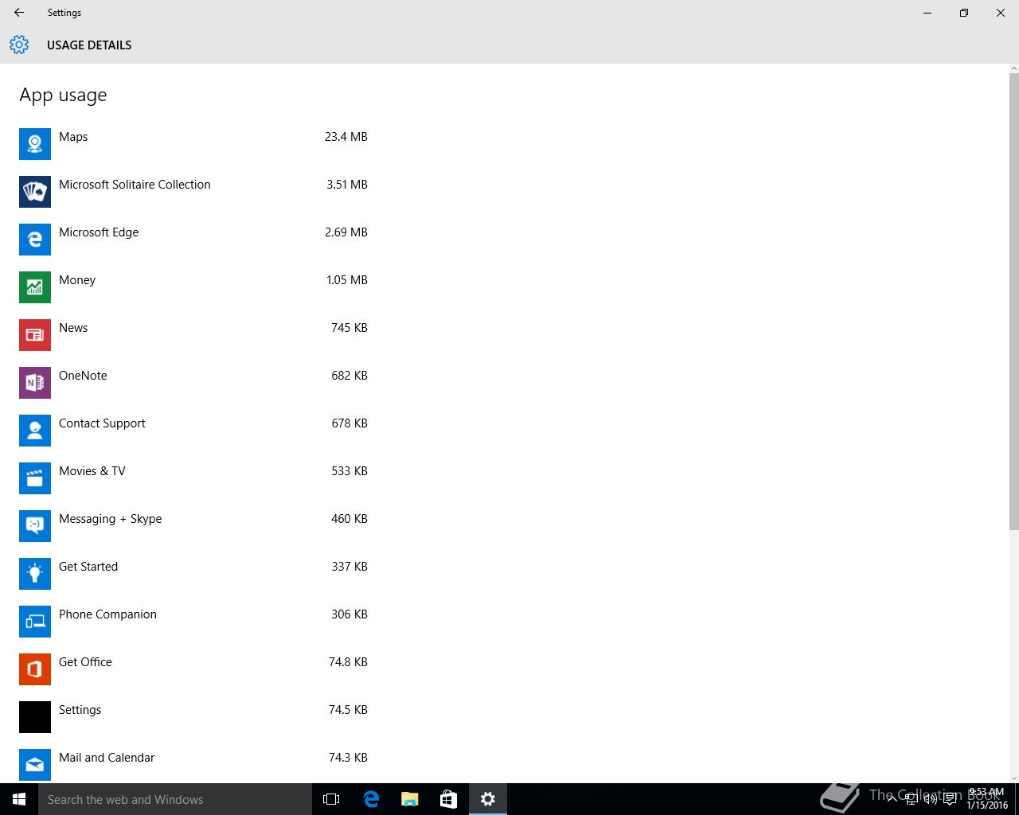Click the Microsoft Solitaire Collection cards icon
The width and height of the screenshot is (1019, 815).
[x=35, y=191]
